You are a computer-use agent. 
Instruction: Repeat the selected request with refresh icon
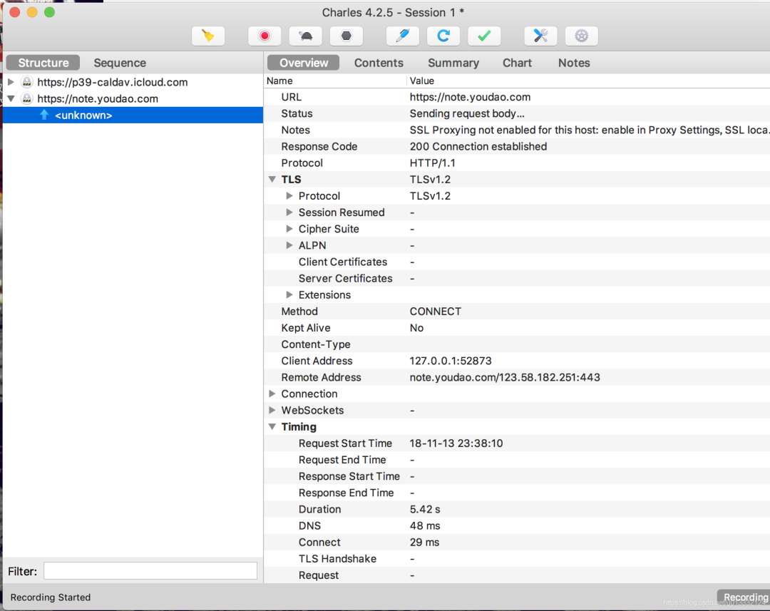[443, 36]
